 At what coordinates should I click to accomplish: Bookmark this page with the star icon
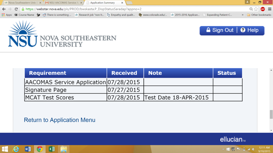256,9
